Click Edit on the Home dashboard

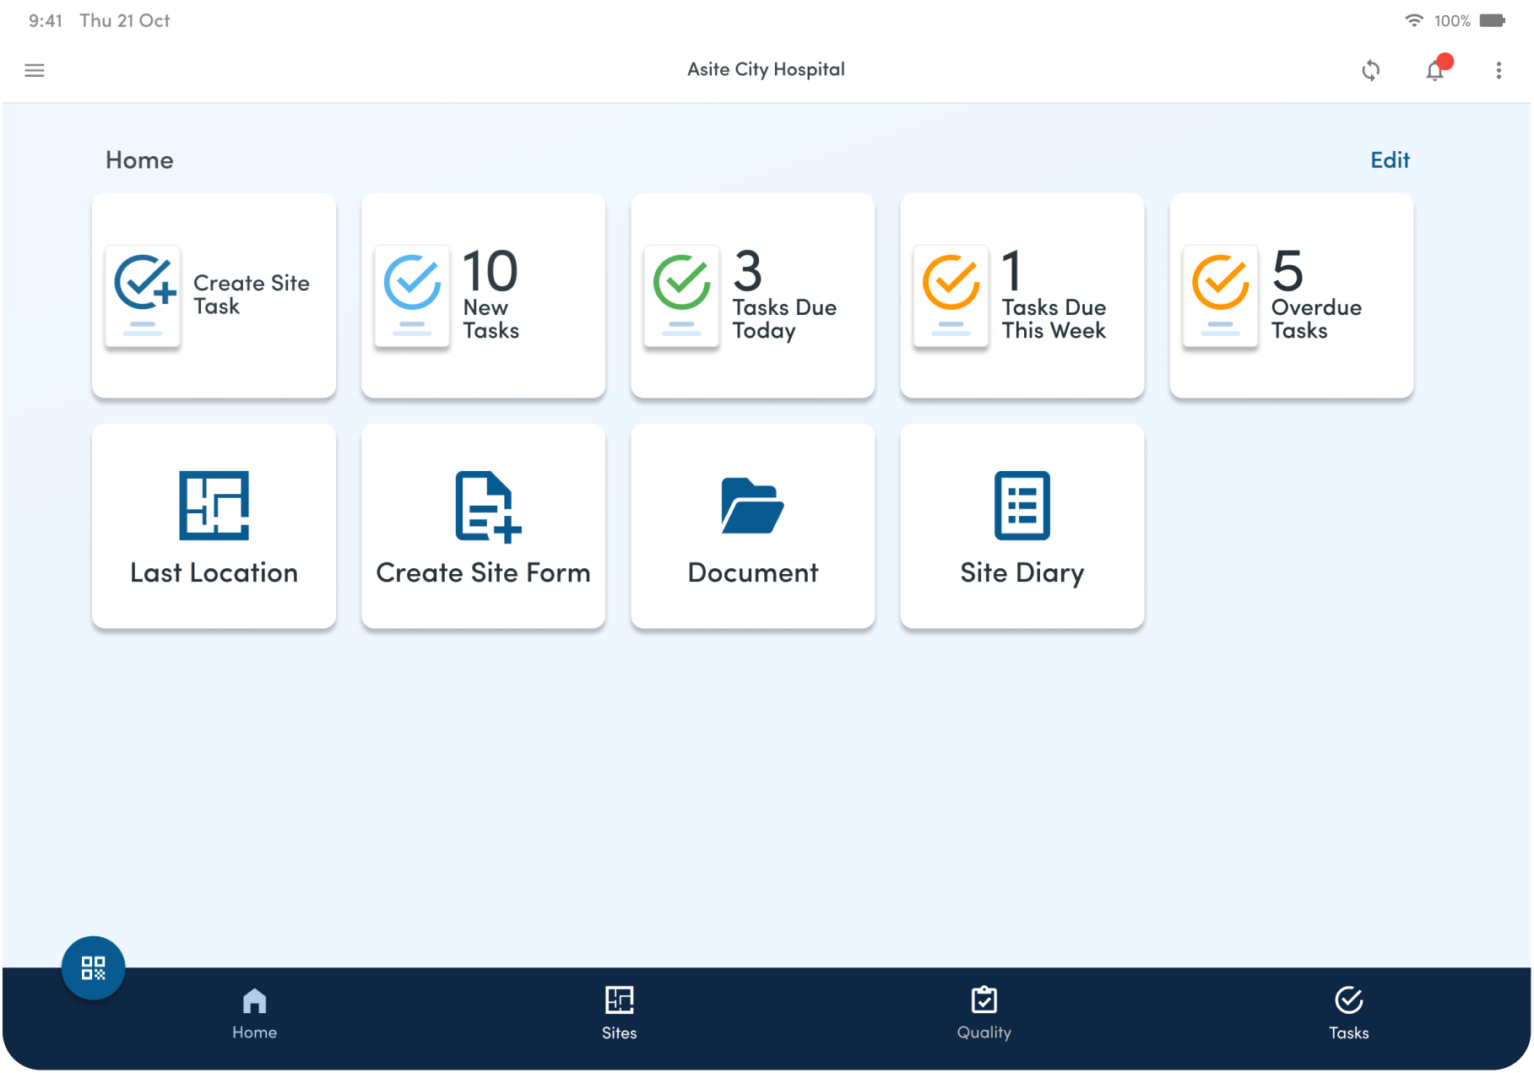(x=1390, y=160)
